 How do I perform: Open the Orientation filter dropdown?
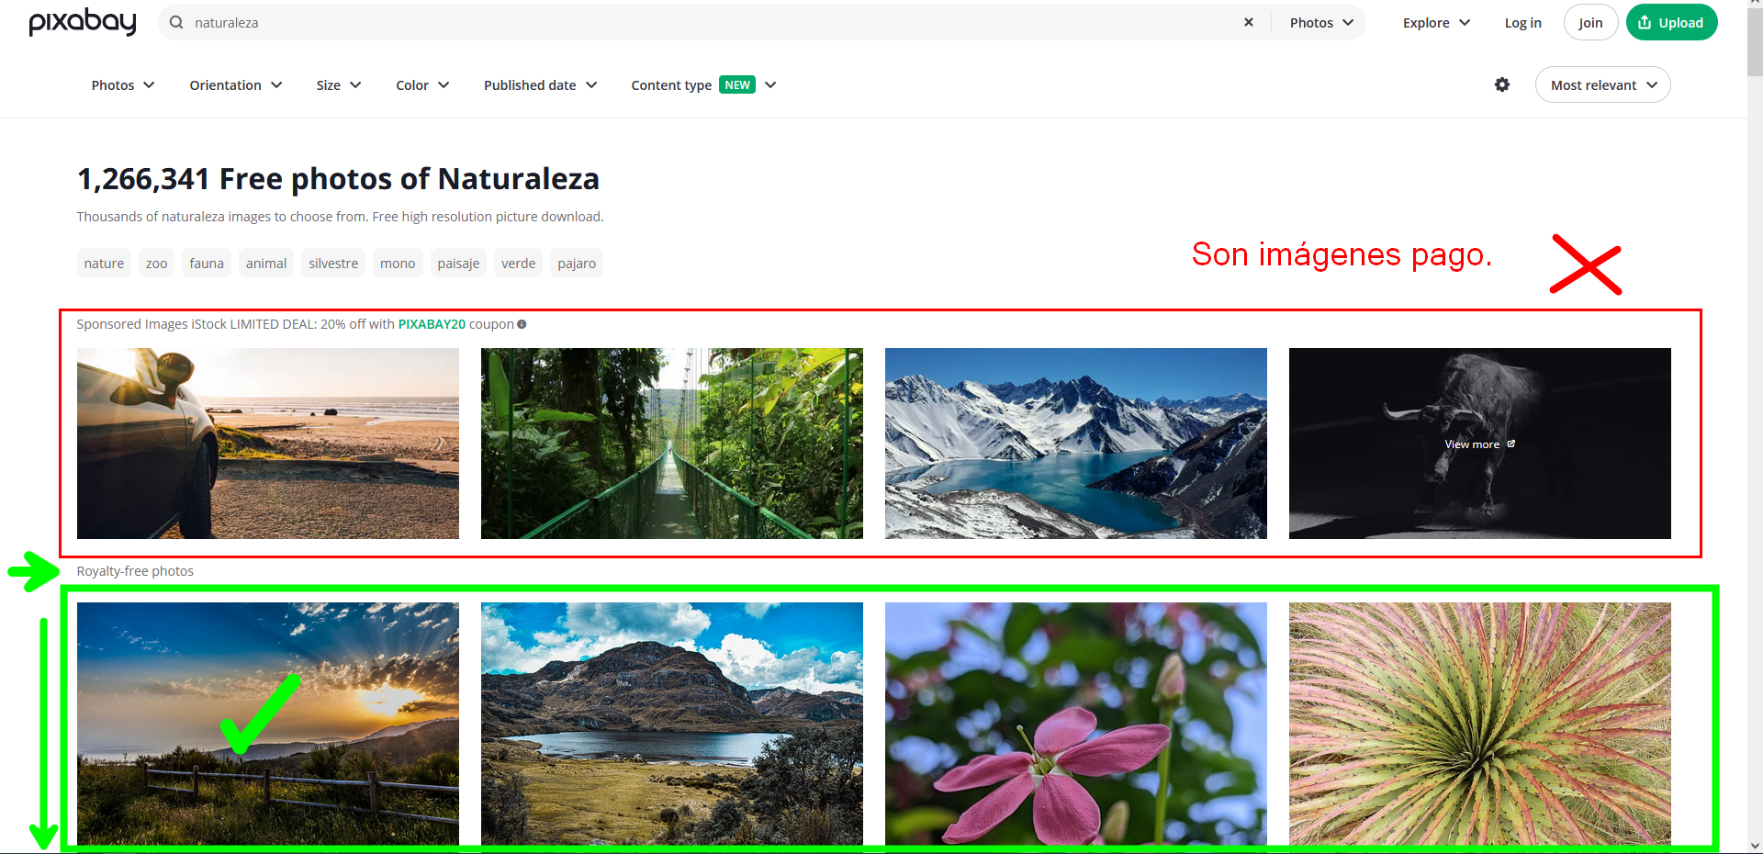pyautogui.click(x=235, y=84)
